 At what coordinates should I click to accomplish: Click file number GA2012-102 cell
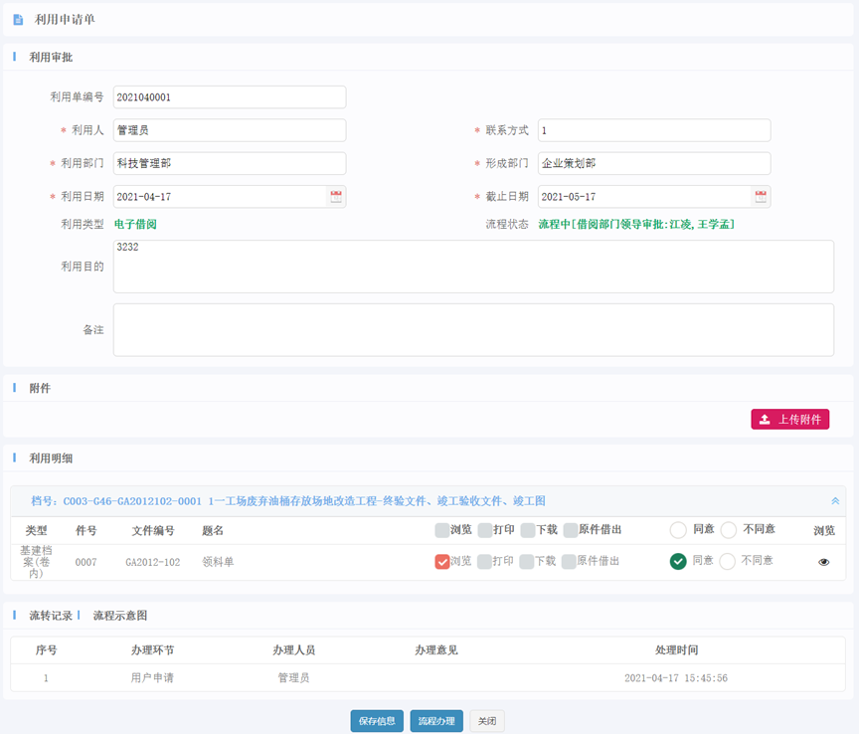[x=153, y=562]
